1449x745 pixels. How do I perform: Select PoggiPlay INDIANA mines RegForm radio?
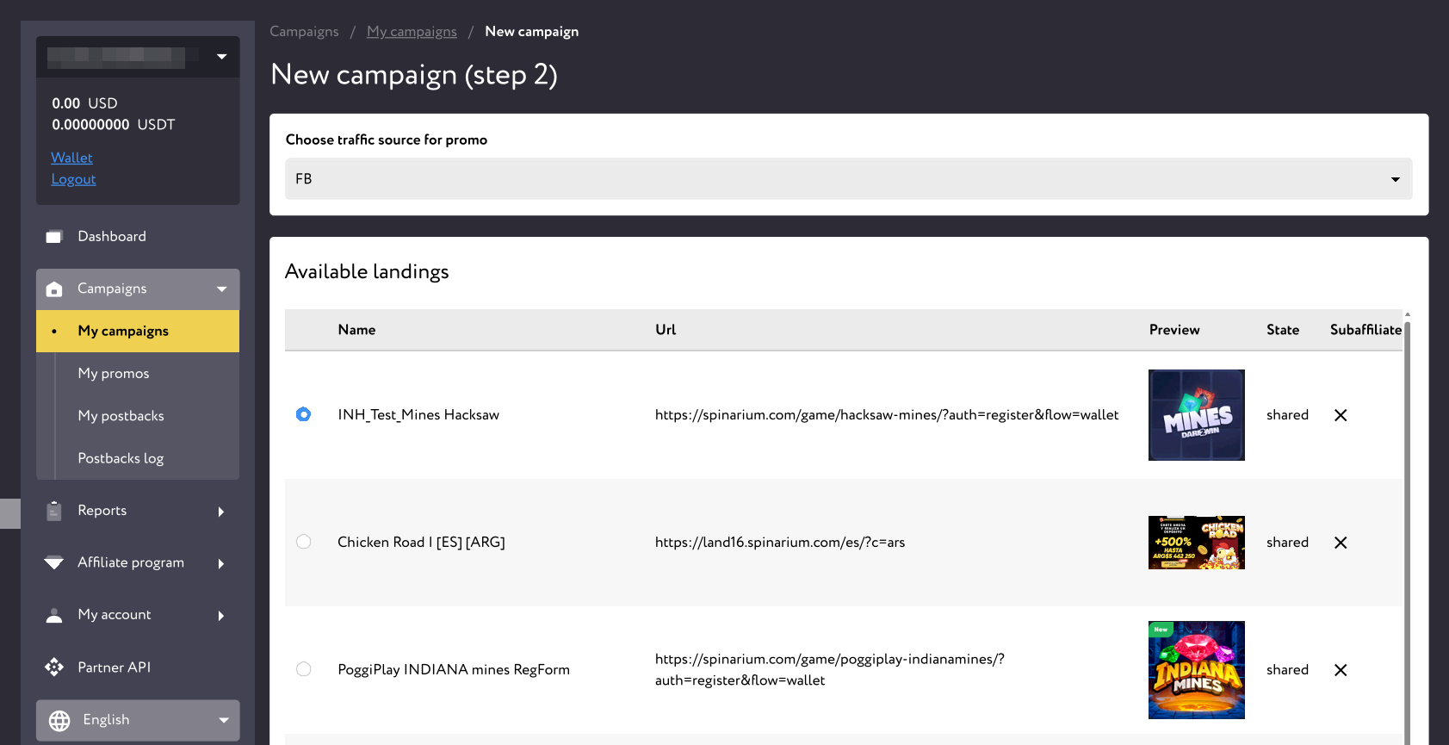tap(303, 669)
